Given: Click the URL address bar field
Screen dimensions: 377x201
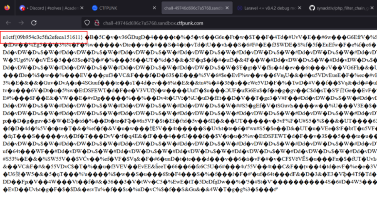Looking at the screenshot, I should [x=229, y=23].
